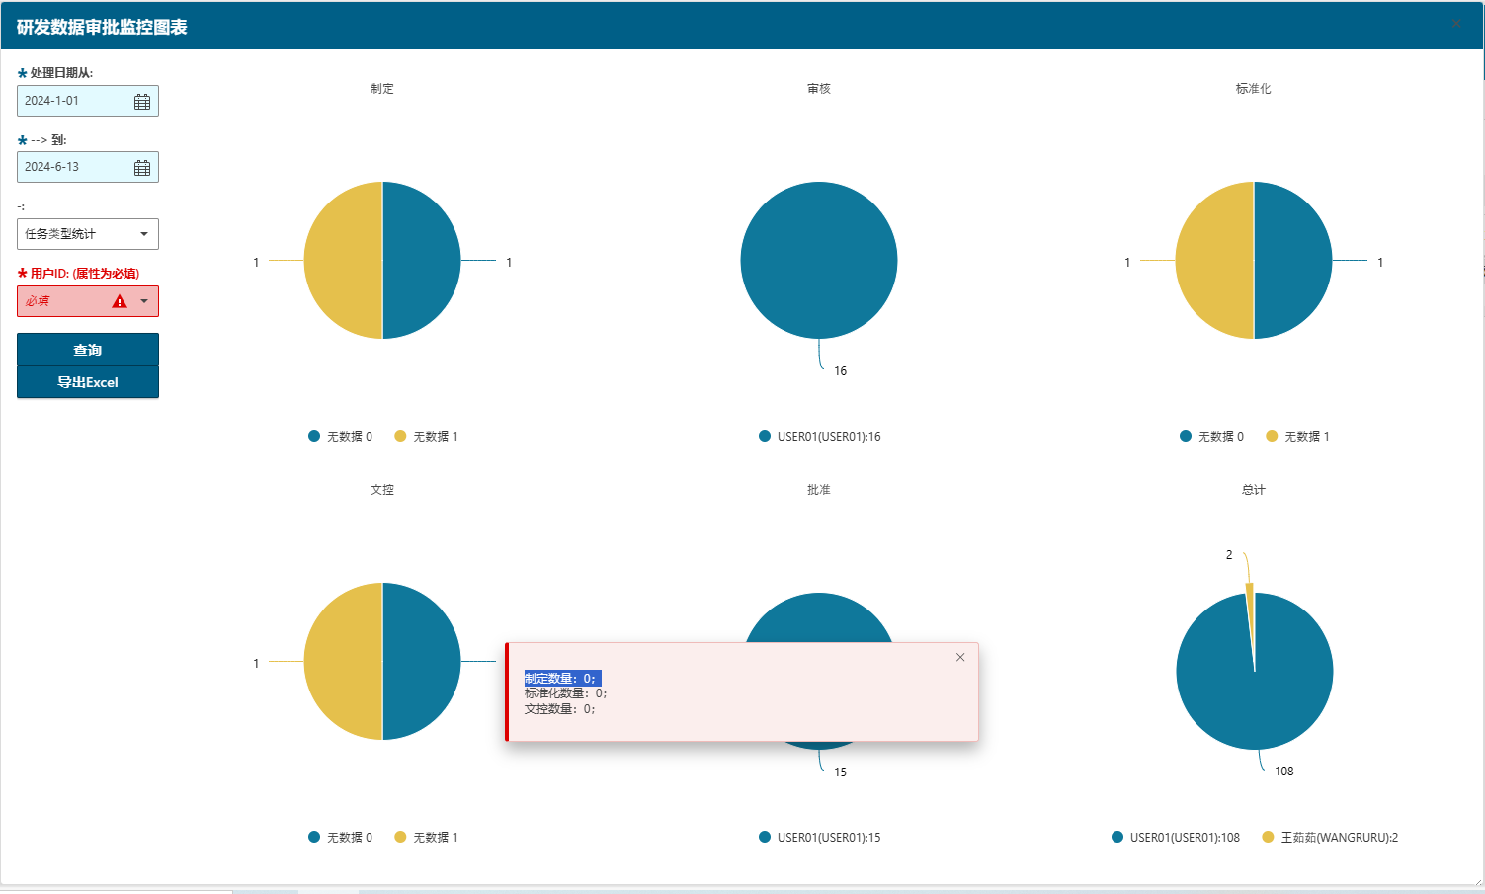Click the 标准化 chart title
This screenshot has width=1485, height=894.
pyautogui.click(x=1254, y=89)
